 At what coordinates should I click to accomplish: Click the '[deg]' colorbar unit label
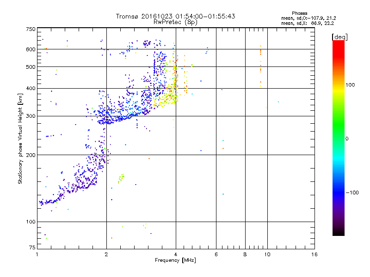click(339, 37)
